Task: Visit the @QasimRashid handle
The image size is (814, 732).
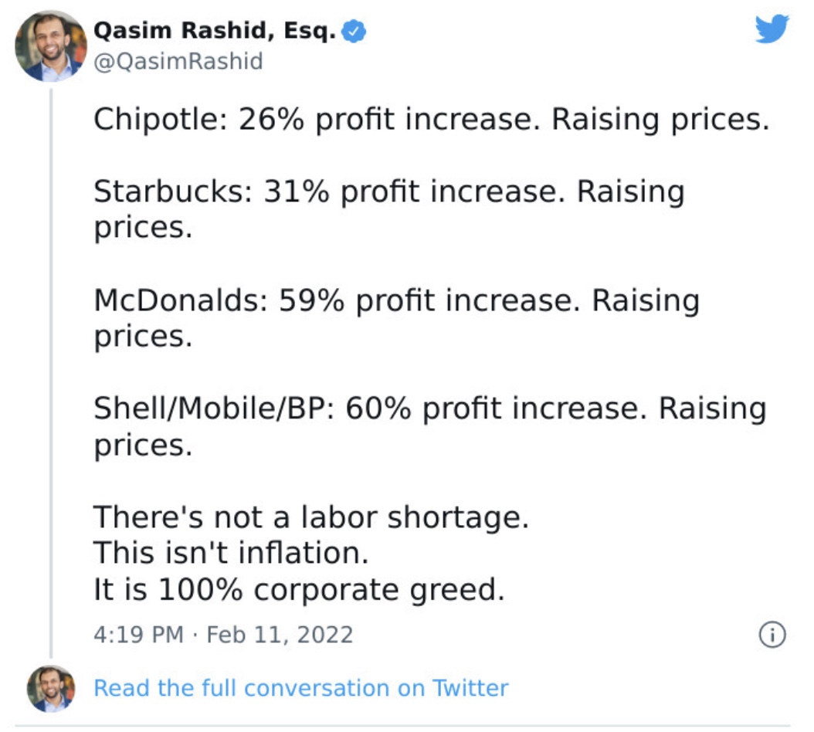Action: click(178, 61)
